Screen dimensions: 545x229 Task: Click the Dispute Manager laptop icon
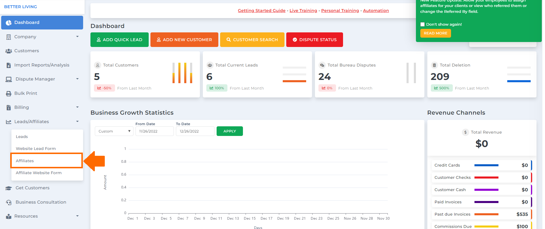[x=9, y=79]
